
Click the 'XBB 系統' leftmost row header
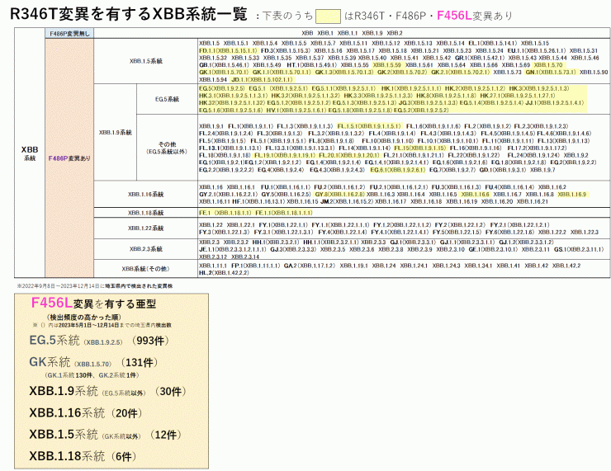28,152
